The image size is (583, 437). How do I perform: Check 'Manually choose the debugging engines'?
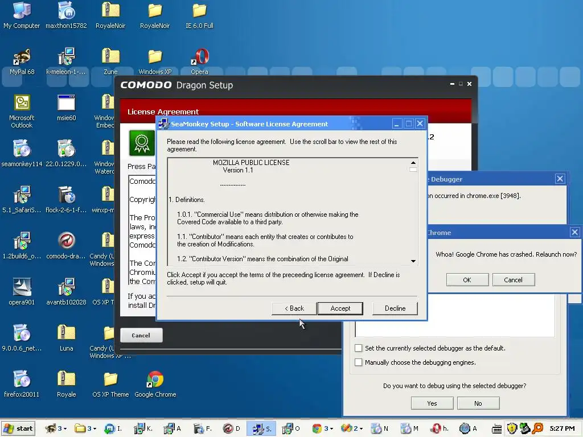[359, 362]
